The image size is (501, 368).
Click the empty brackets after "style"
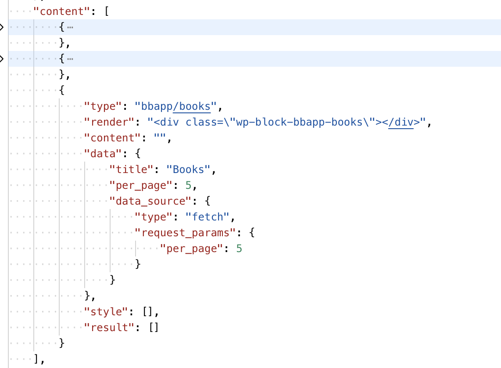[x=147, y=312]
